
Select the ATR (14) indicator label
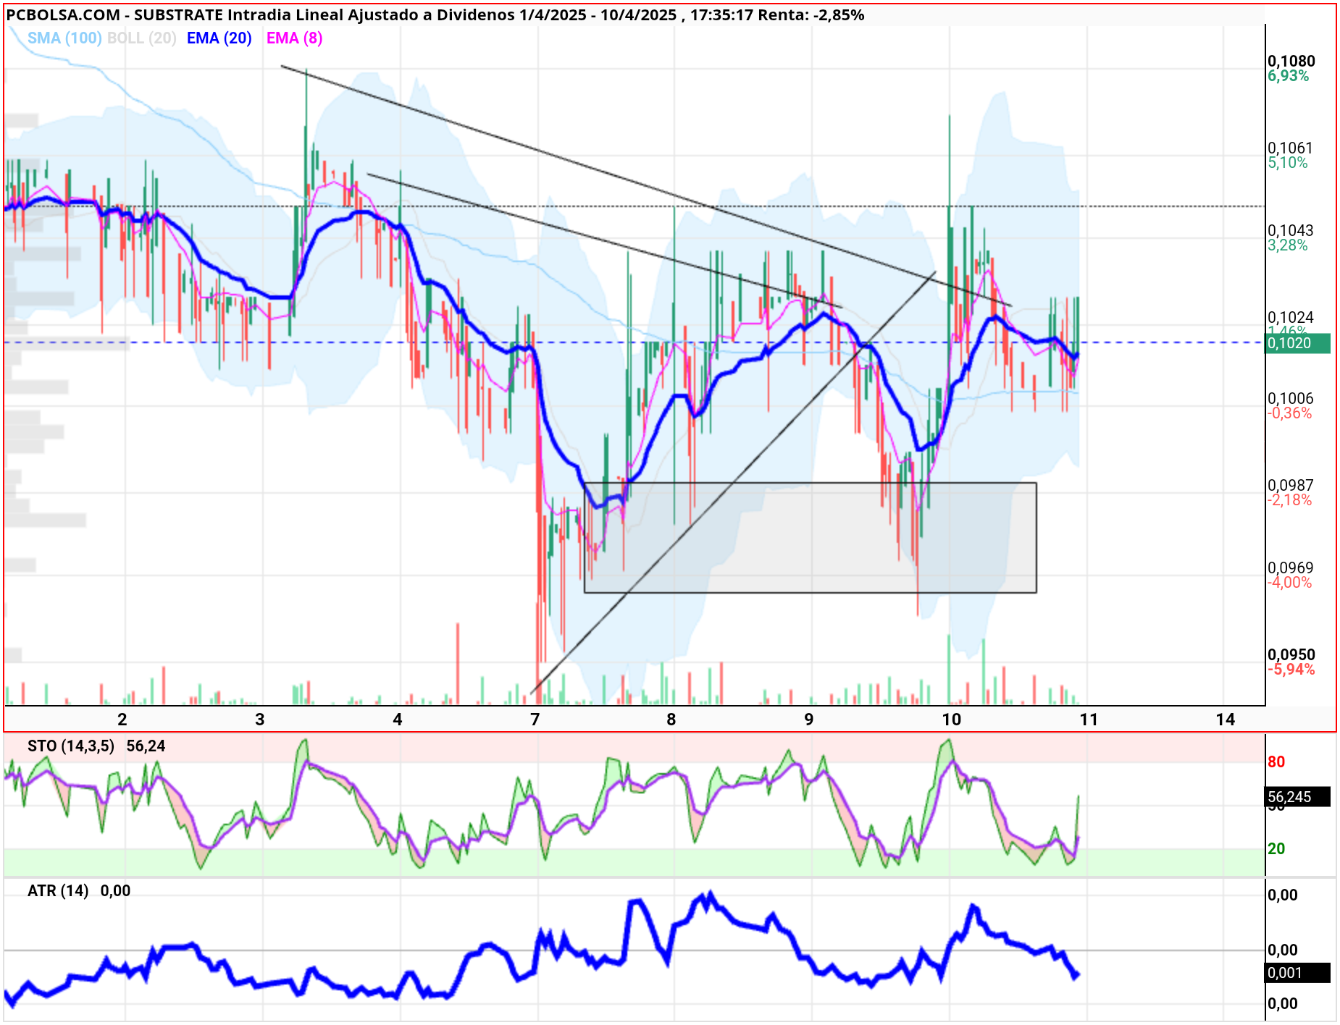click(x=58, y=891)
